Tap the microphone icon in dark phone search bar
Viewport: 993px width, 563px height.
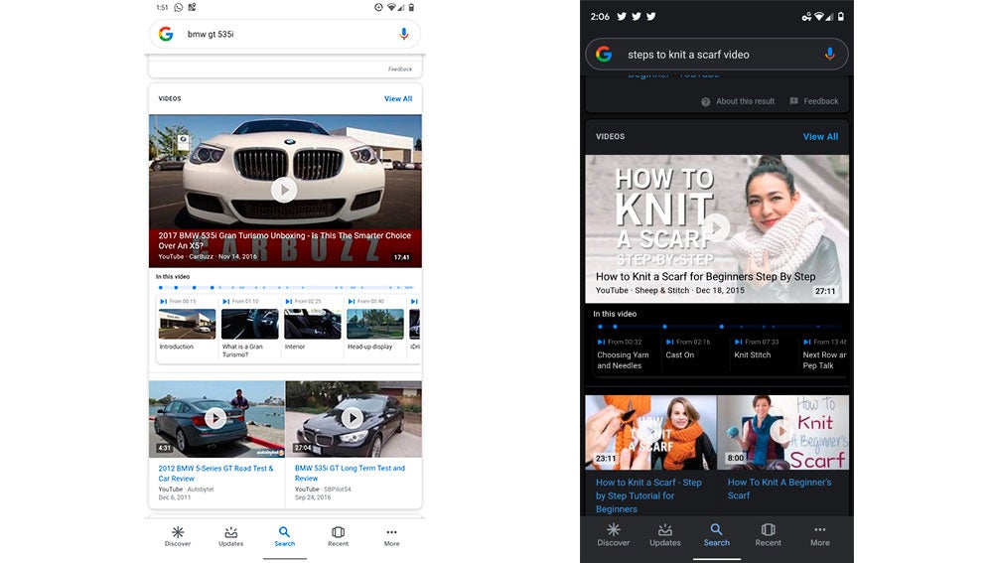click(x=829, y=55)
